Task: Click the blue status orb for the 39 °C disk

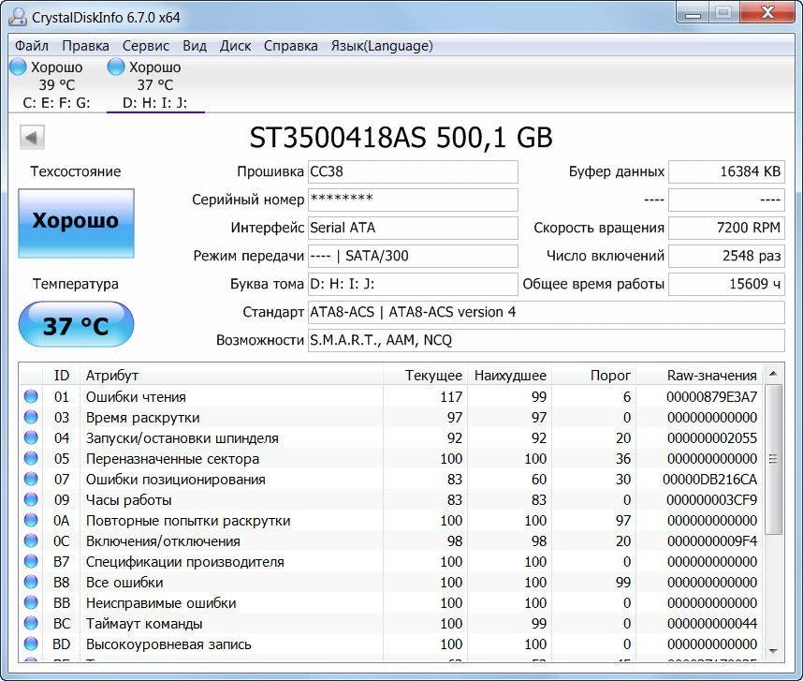Action: coord(18,67)
